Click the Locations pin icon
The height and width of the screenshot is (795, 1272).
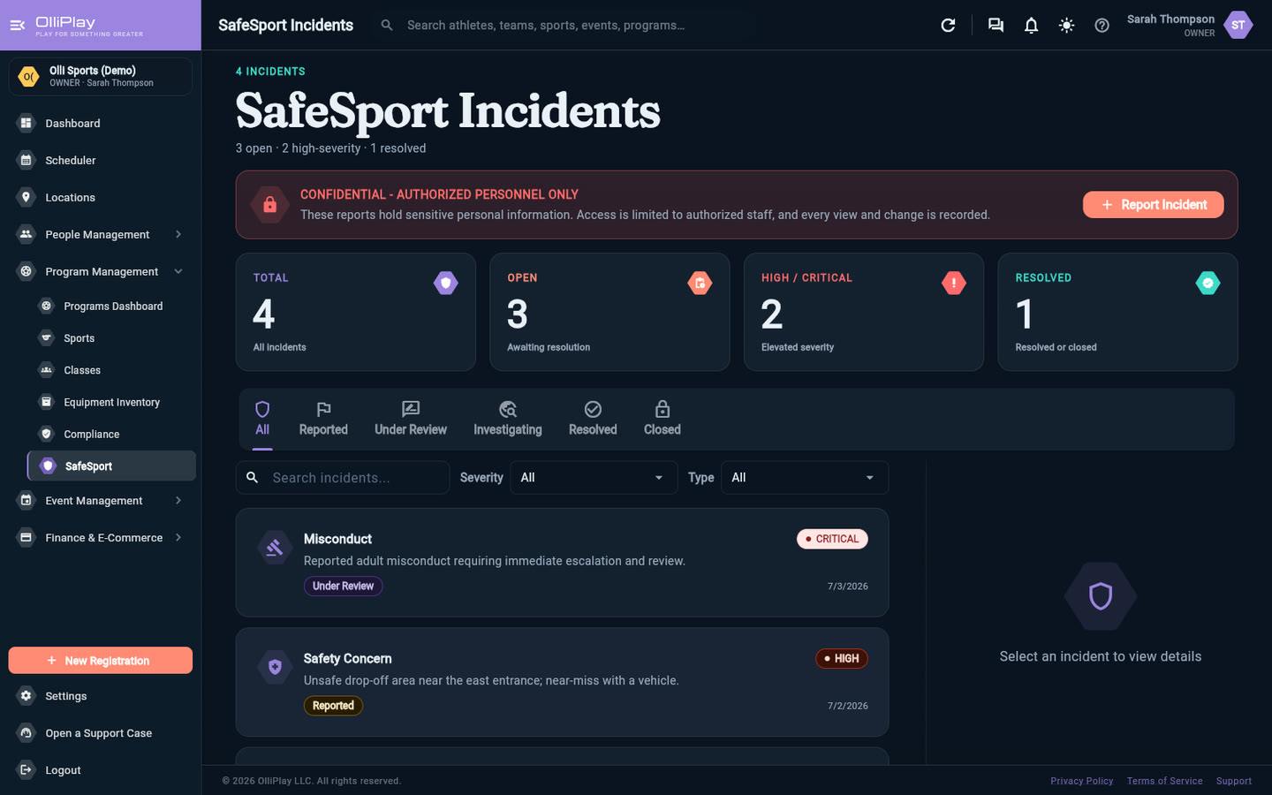point(26,197)
